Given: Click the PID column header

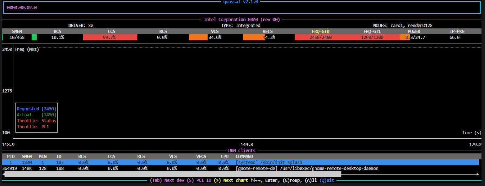Looking at the screenshot, I should click(x=11, y=157).
